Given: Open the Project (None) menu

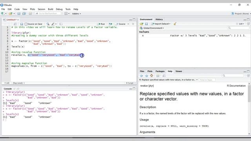Looking at the screenshot, I should (241, 14).
